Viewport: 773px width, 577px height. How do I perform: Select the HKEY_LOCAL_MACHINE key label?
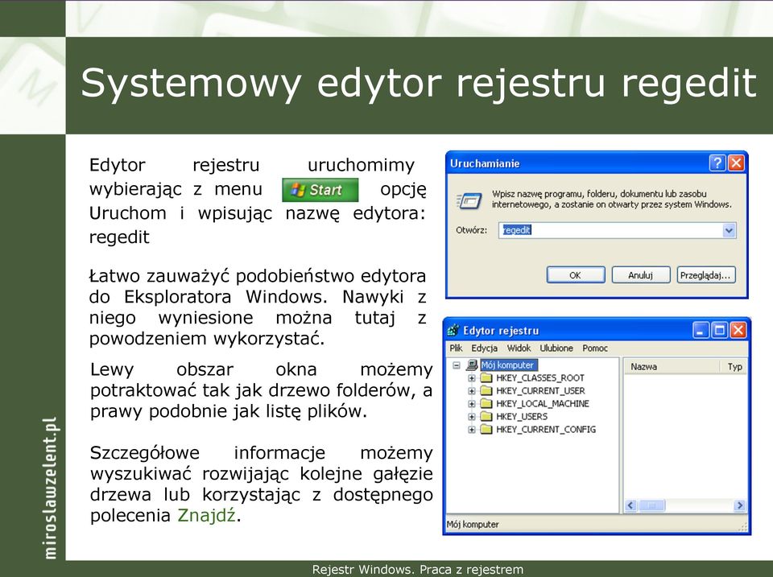(x=542, y=403)
